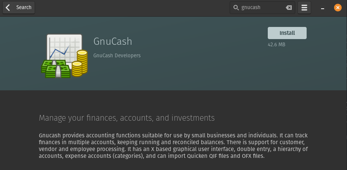Click the magnifier icon in search box
The image size is (347, 170).
point(236,8)
